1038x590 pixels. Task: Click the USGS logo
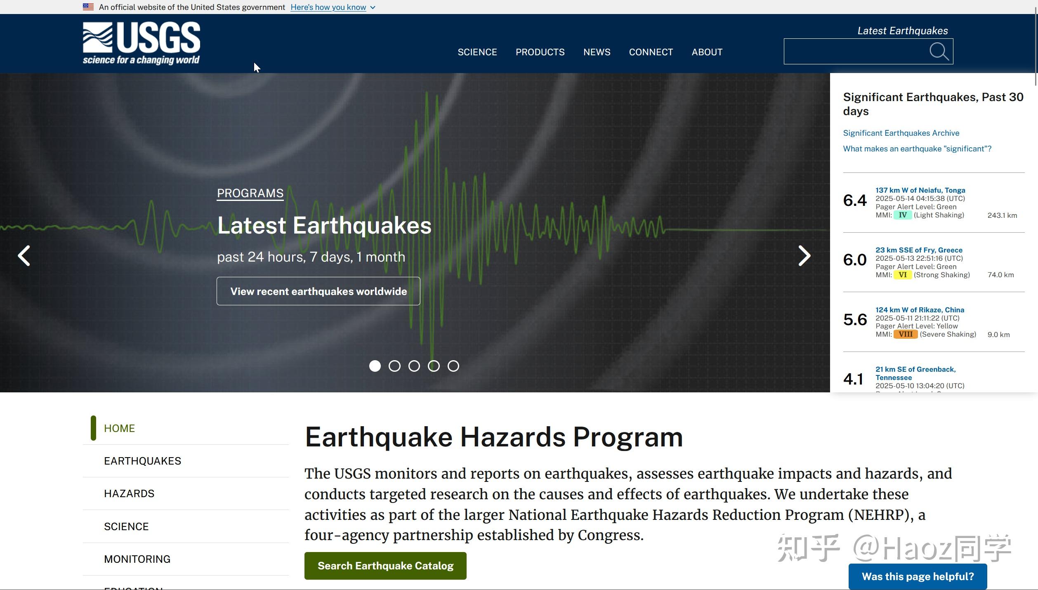click(x=141, y=43)
